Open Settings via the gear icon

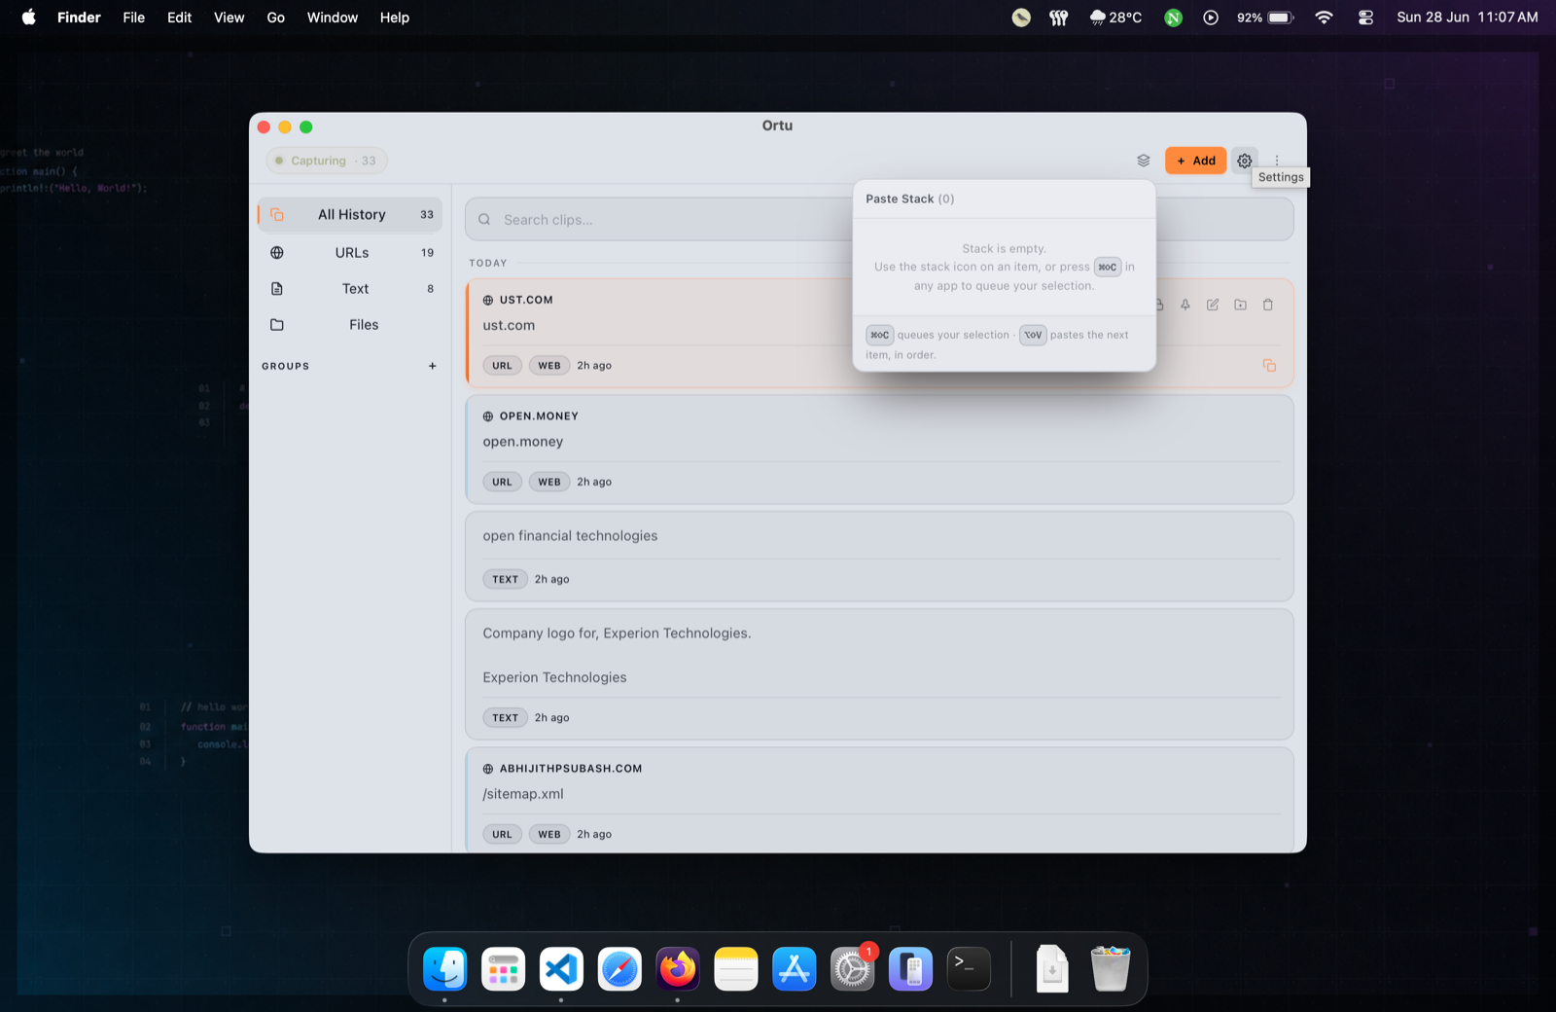[x=1245, y=161]
